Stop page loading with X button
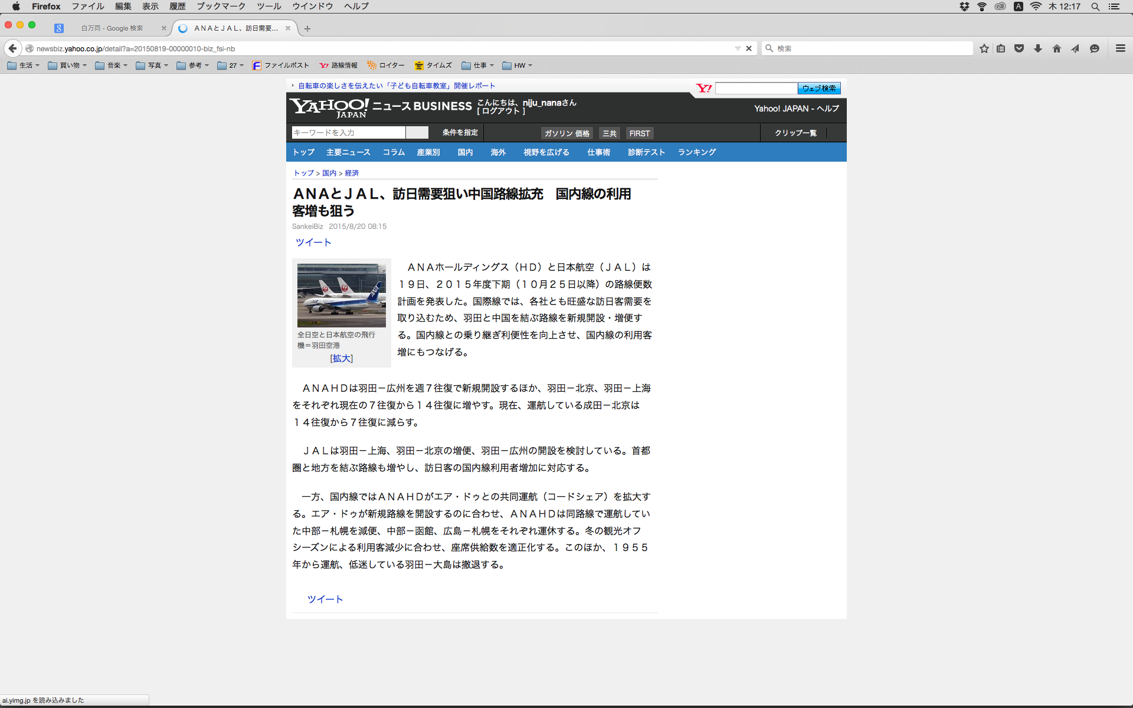The height and width of the screenshot is (708, 1133). pos(749,48)
